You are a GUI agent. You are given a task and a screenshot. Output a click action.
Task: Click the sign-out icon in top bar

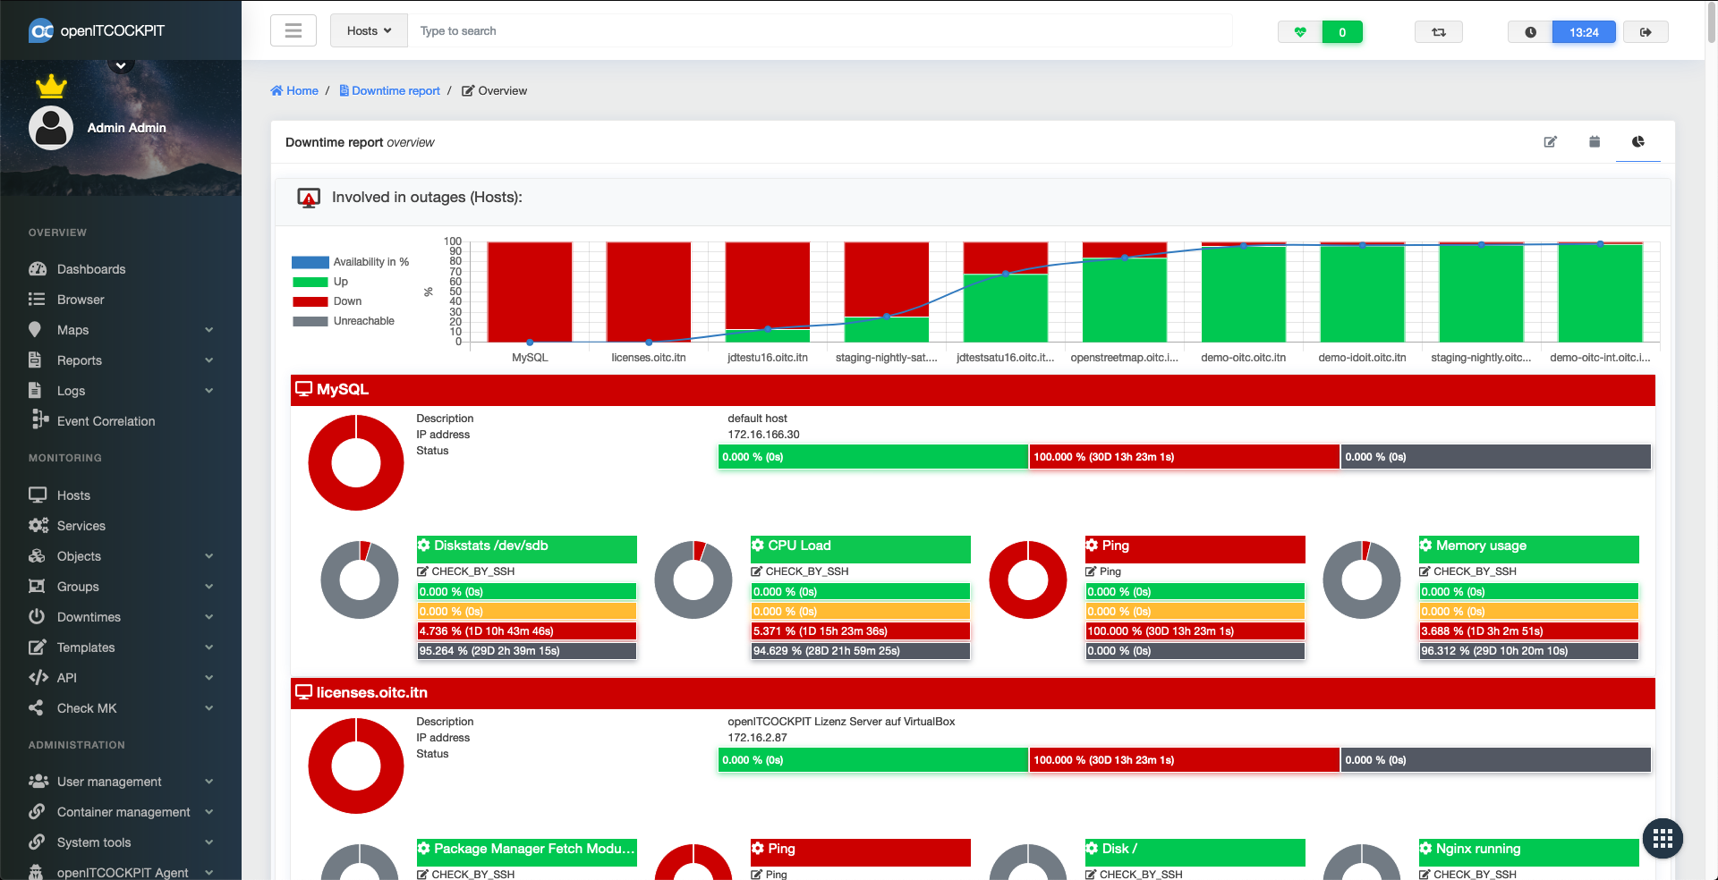pyautogui.click(x=1646, y=32)
